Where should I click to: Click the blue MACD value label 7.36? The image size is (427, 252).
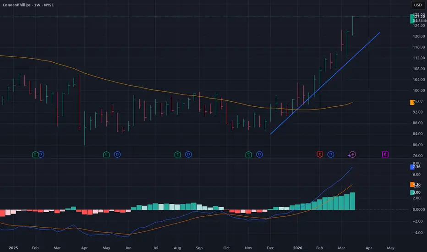(x=416, y=167)
